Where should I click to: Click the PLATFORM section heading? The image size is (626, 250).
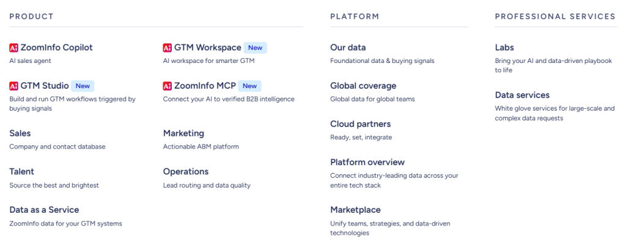point(355,17)
